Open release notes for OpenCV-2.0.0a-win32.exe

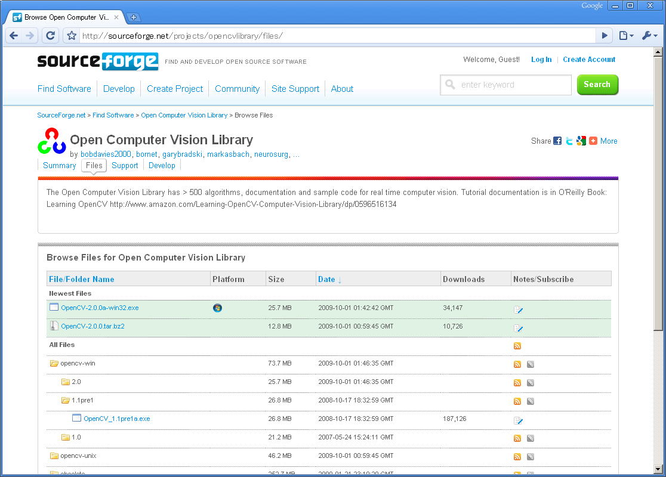[x=518, y=310]
